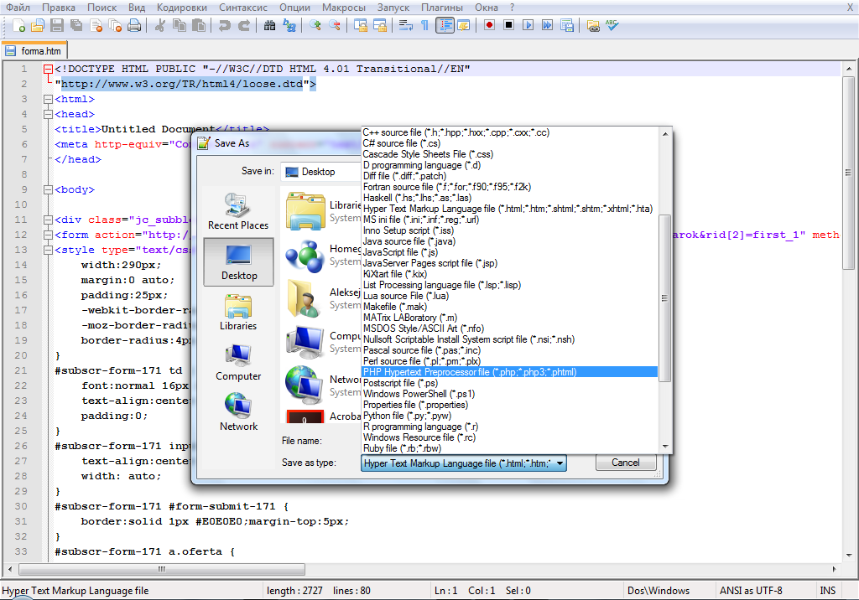The width and height of the screenshot is (859, 600).
Task: Select Libraries in the Save As places bar
Action: 238,312
